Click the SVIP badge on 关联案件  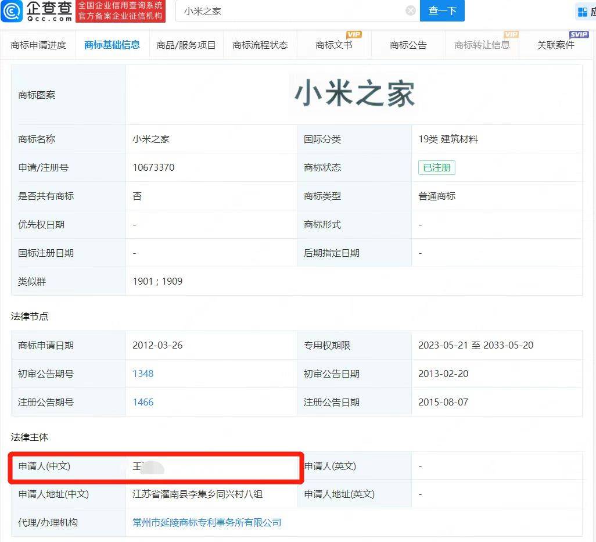pos(579,35)
